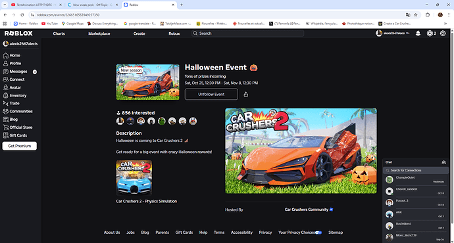Viewport: 454px width, 243px height.
Task: Open the Accessibility footer link
Action: (x=241, y=232)
